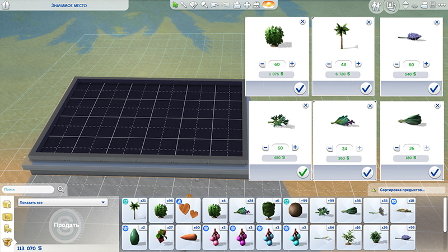This screenshot has width=448, height=252.
Task: Save lot to the library
Action: click(x=237, y=4)
